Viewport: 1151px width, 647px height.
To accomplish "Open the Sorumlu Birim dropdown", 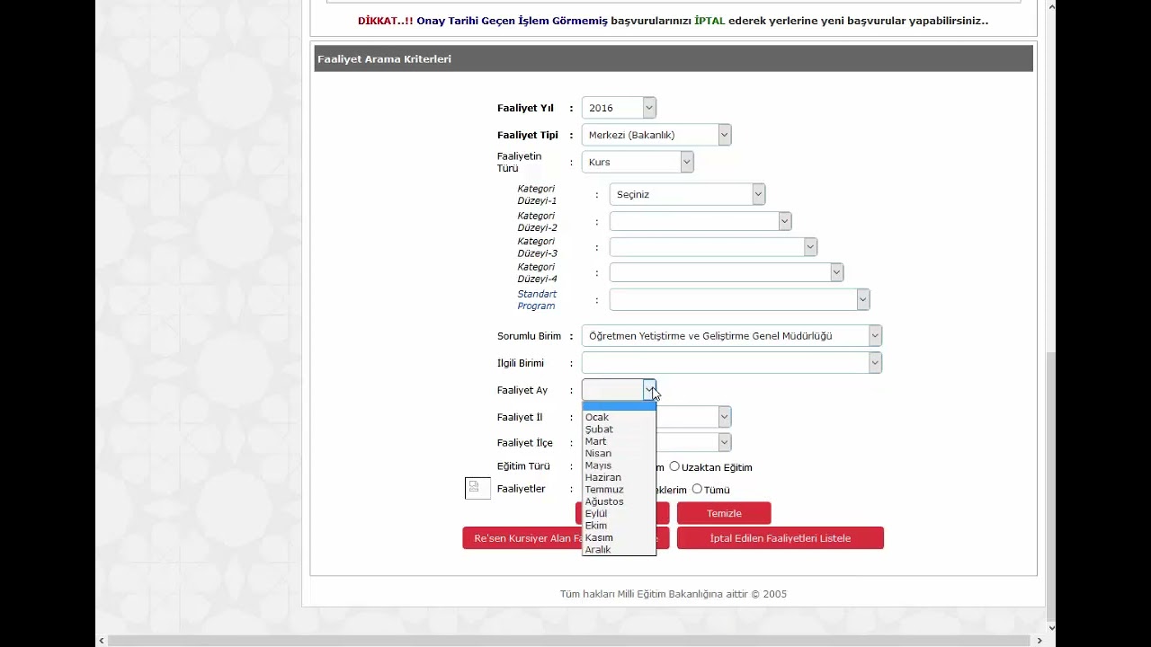I will coord(731,336).
